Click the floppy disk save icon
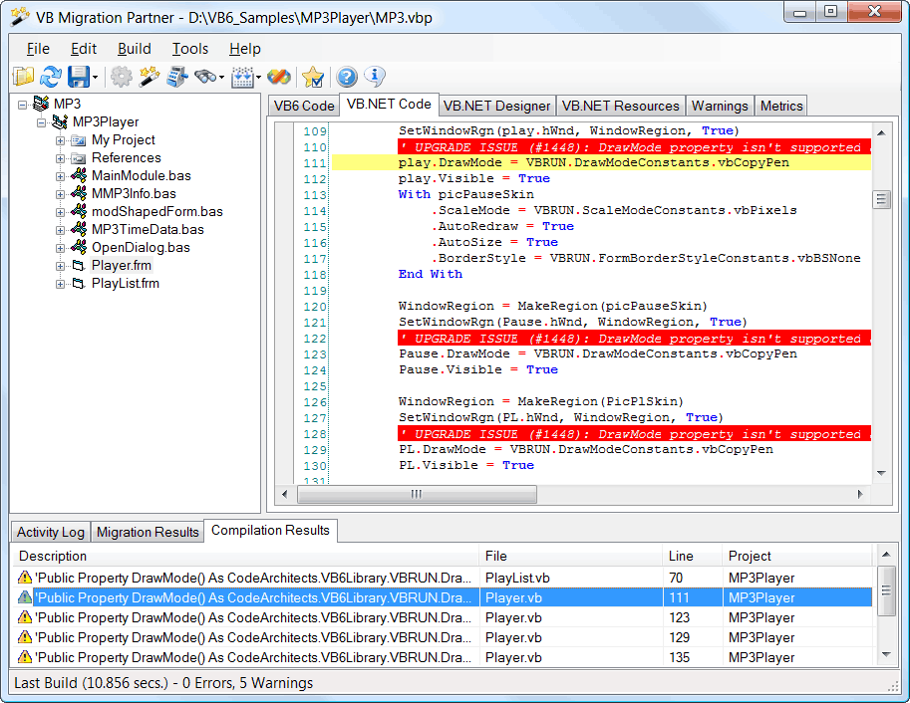 point(79,76)
